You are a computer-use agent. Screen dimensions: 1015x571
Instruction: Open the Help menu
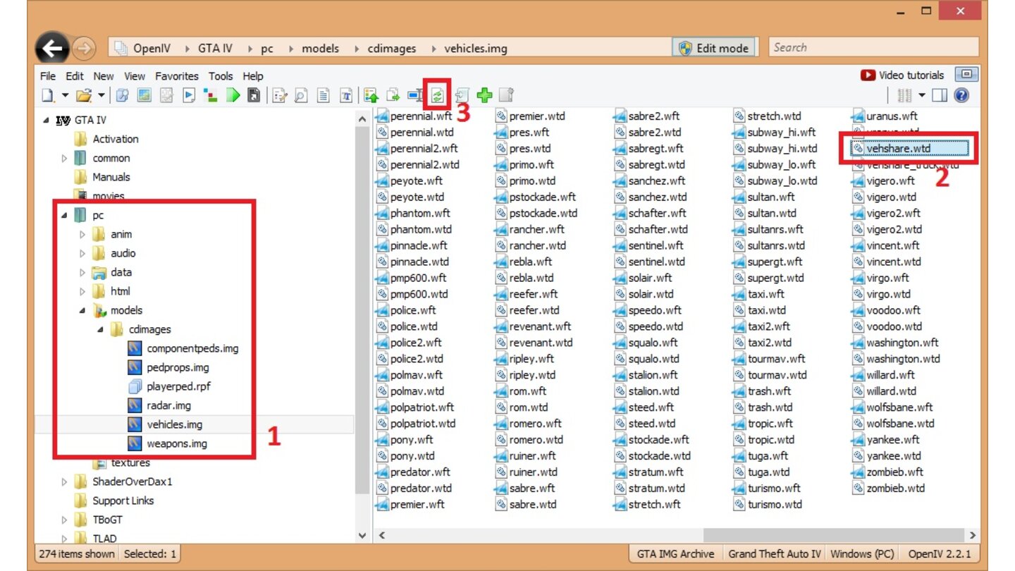[x=253, y=76]
